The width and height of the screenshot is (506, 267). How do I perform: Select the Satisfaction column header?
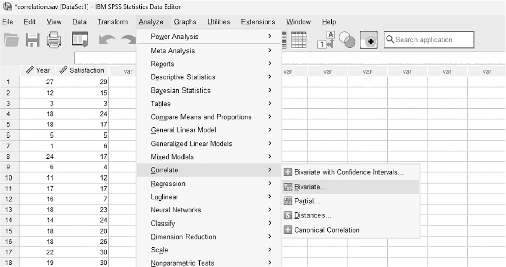click(82, 70)
